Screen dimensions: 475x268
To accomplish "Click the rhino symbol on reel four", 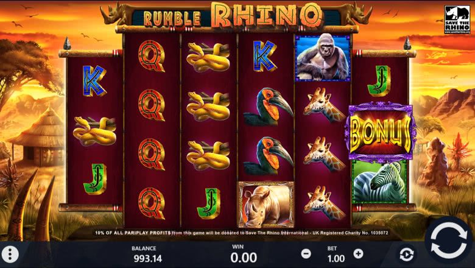I will [x=266, y=205].
